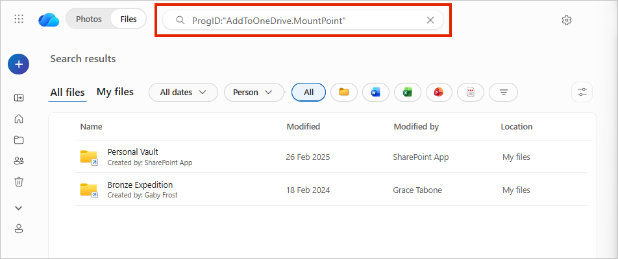Click the search magnifier icon
The image size is (618, 259).
pos(180,21)
